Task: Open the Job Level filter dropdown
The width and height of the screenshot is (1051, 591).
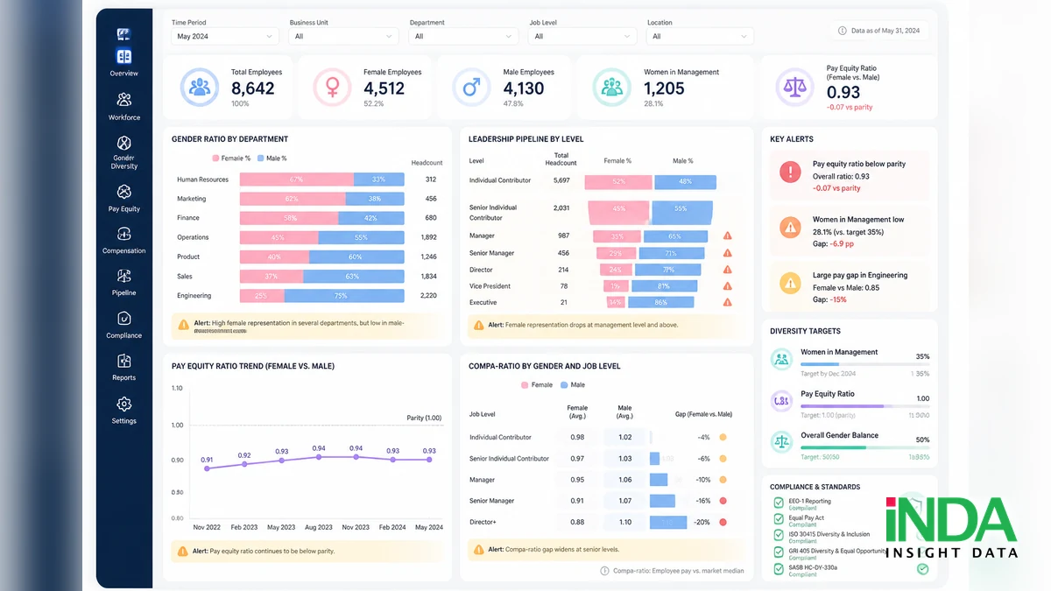Action: (x=582, y=36)
